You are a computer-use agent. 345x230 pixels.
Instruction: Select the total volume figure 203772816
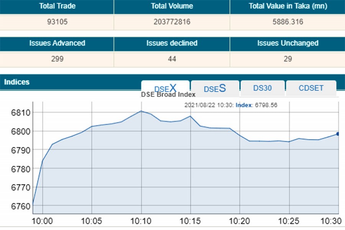(x=172, y=22)
